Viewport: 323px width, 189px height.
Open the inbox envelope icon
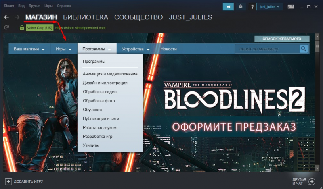coord(240,7)
